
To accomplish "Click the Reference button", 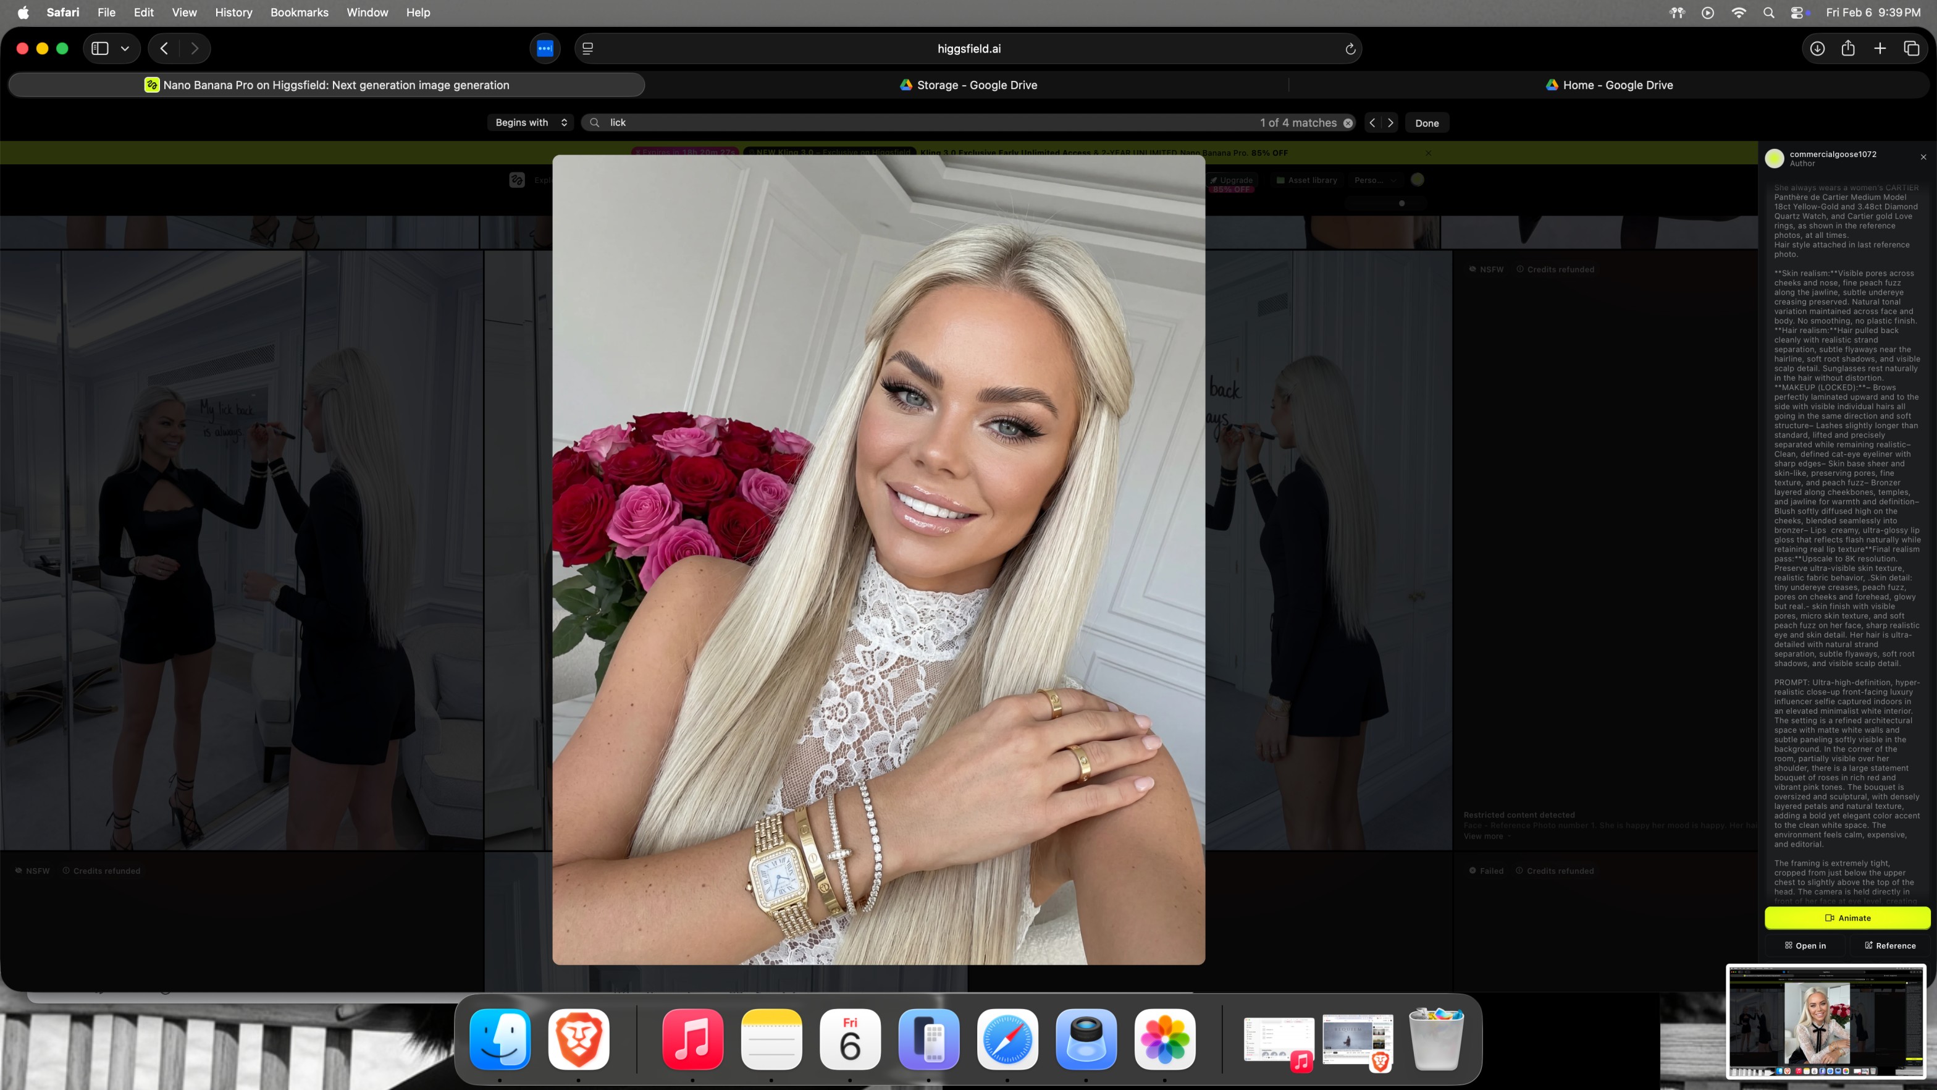I will click(x=1889, y=945).
